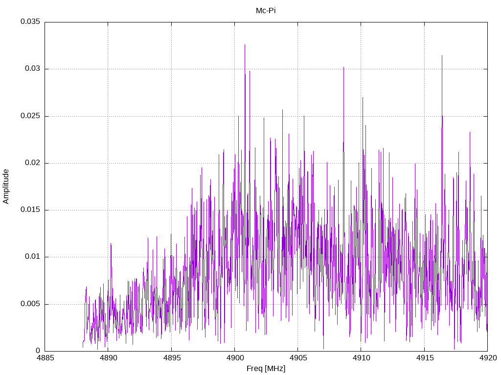Image resolution: width=501 pixels, height=375 pixels.
Task: Click the x-axis tick label 4915
Action: 425,358
